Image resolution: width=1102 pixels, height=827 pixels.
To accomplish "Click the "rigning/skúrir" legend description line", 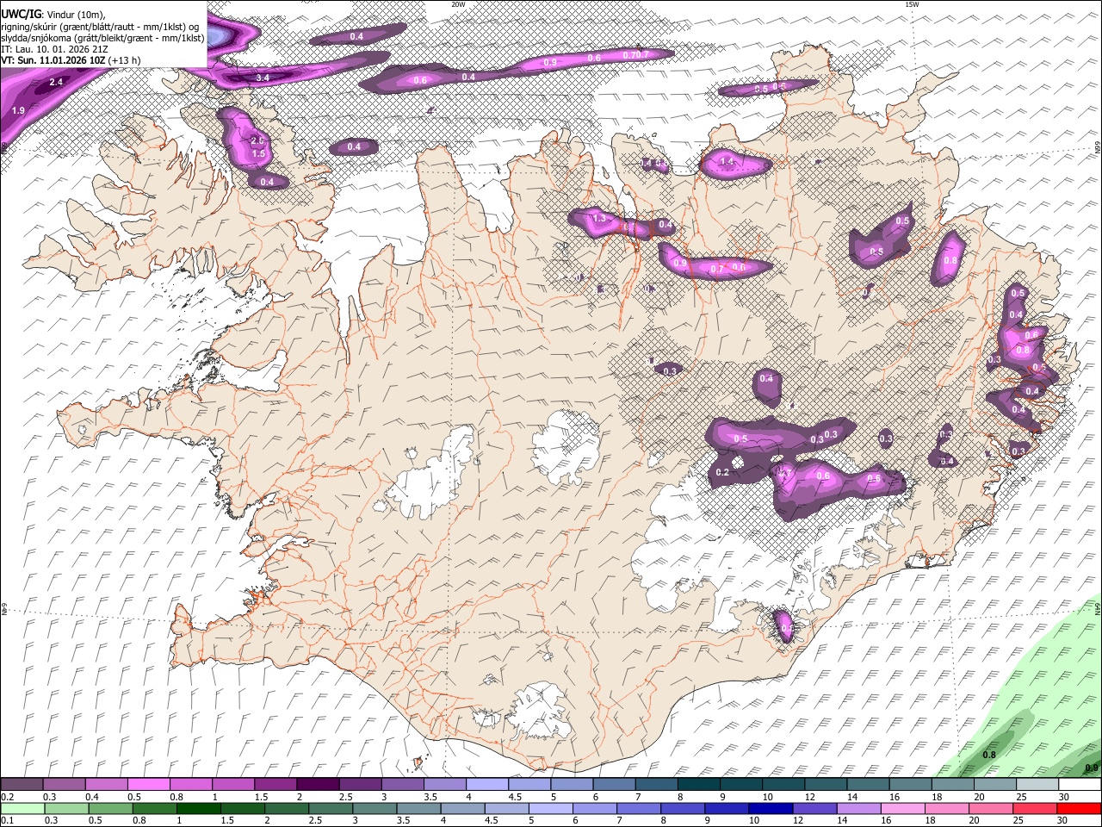I will 100,26.
